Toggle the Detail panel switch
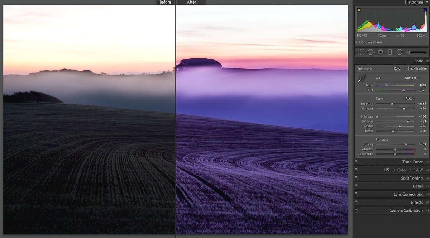430x238 pixels. click(x=356, y=186)
